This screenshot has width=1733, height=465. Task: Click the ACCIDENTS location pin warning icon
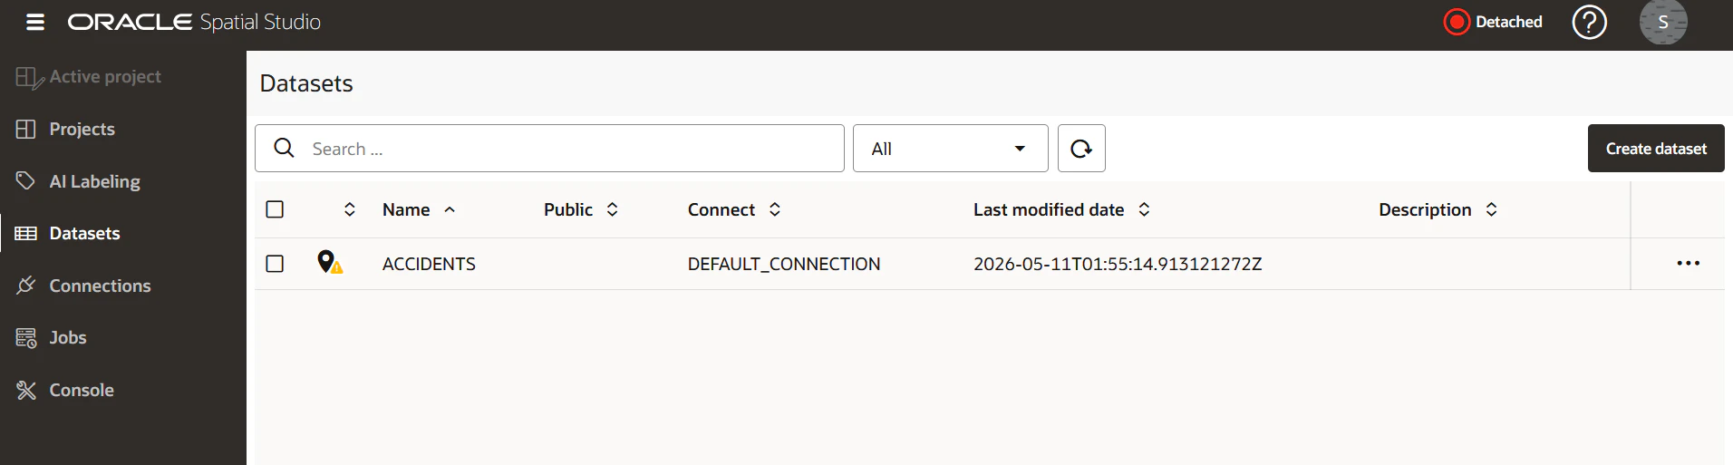(x=330, y=263)
